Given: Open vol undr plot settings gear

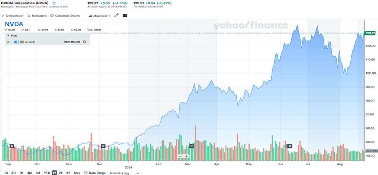Looking at the screenshot, I should tap(84, 42).
